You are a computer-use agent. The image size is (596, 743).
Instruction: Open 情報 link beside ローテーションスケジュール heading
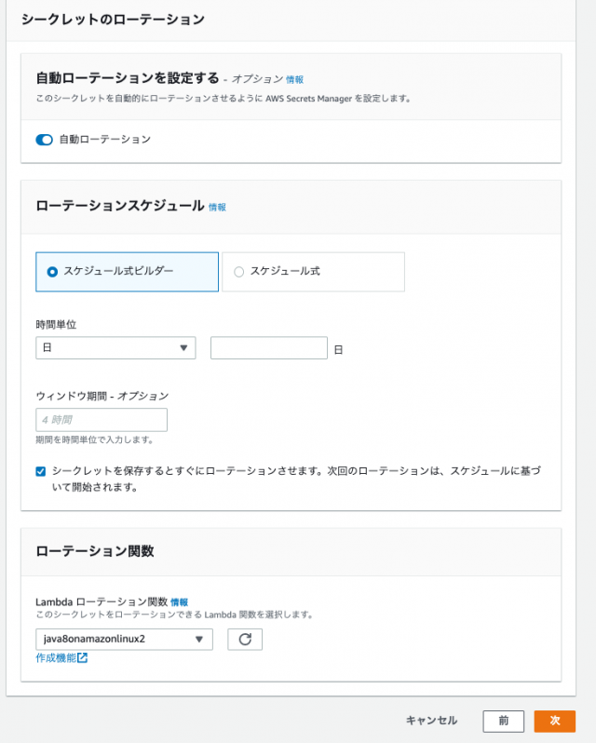click(x=218, y=207)
